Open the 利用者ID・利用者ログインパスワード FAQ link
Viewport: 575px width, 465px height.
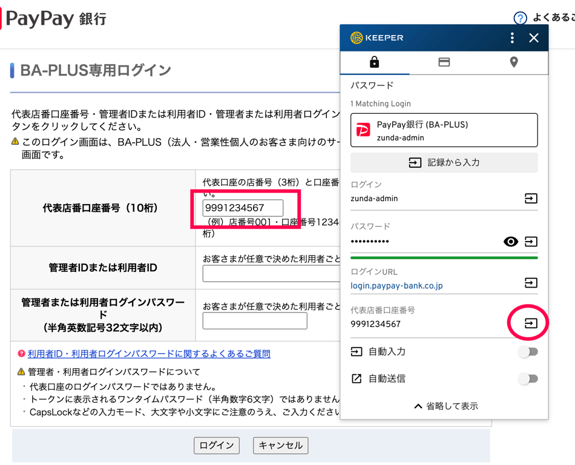(149, 354)
